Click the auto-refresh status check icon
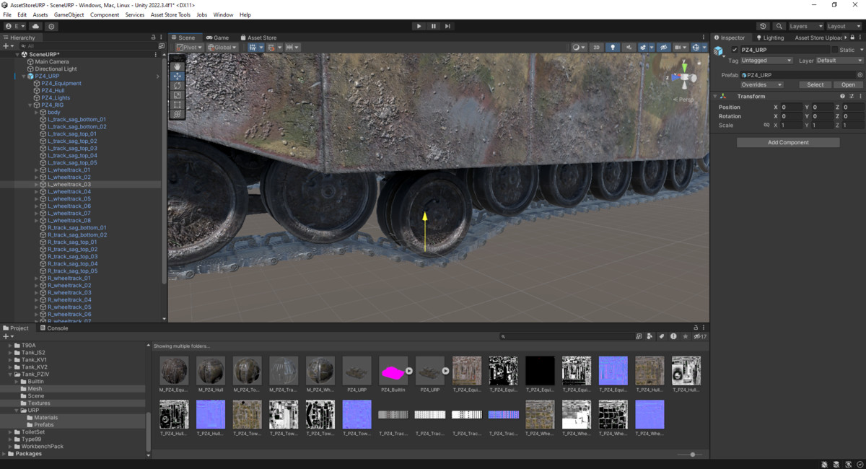The image size is (866, 469). coord(860,464)
